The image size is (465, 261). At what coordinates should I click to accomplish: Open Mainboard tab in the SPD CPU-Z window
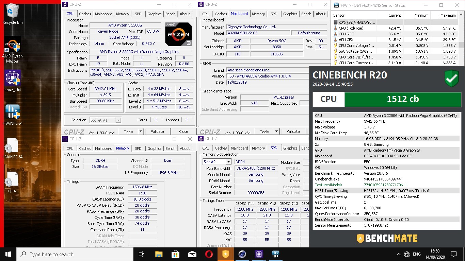pyautogui.click(x=239, y=148)
